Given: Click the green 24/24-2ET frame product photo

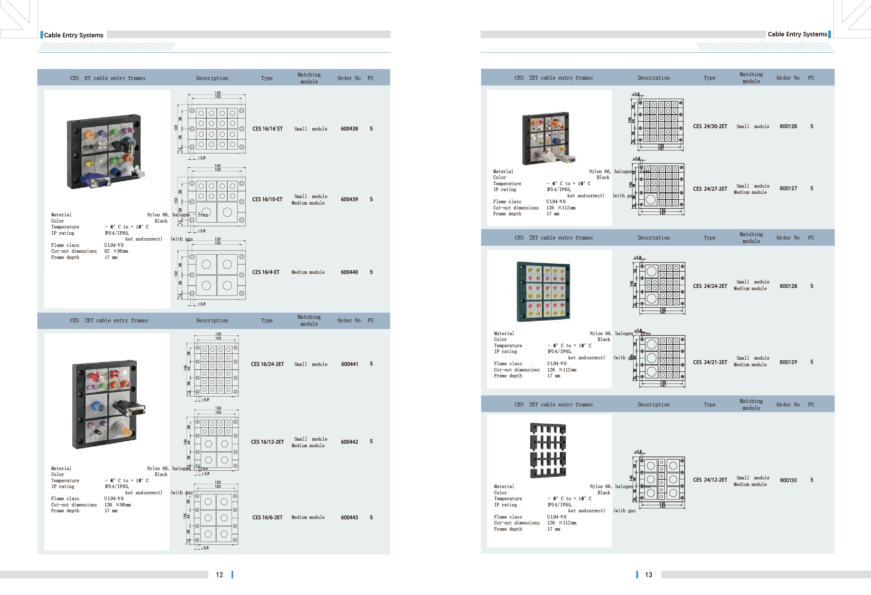Looking at the screenshot, I should (544, 291).
